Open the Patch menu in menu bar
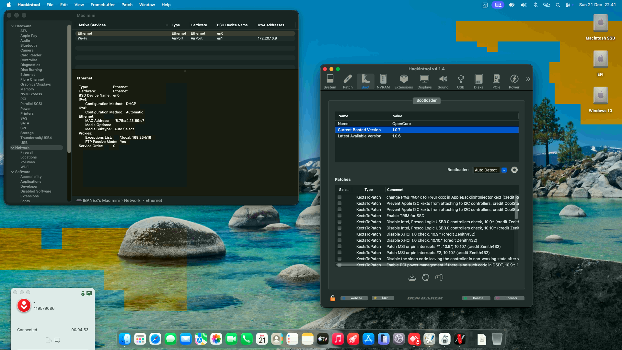The height and width of the screenshot is (350, 622). [x=127, y=5]
